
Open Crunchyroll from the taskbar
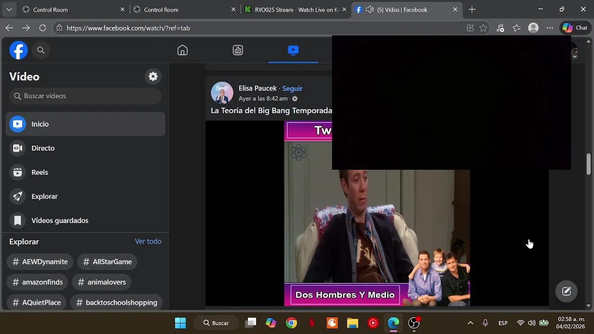click(x=332, y=323)
